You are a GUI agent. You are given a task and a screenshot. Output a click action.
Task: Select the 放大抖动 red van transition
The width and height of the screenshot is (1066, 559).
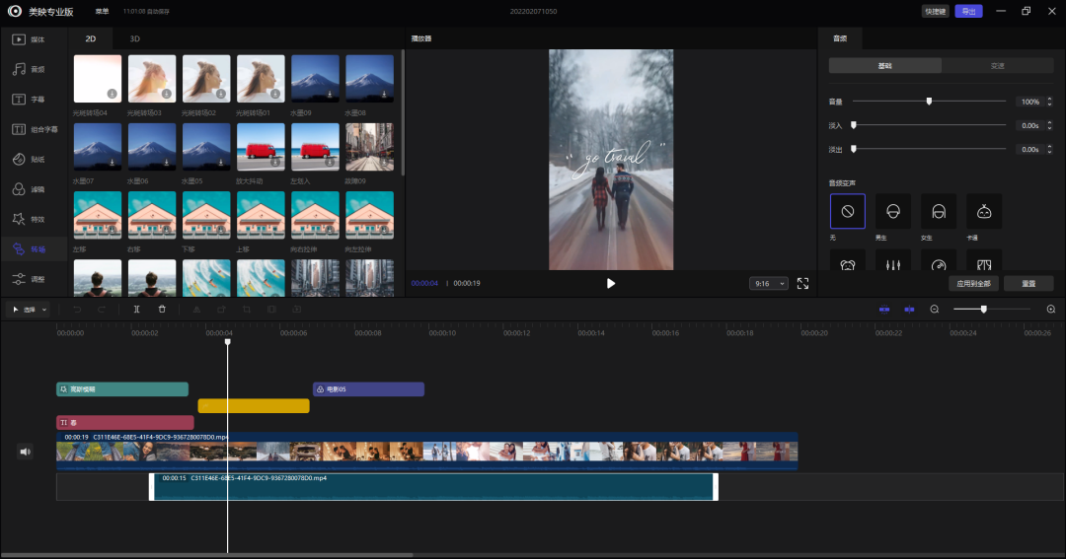(x=261, y=147)
